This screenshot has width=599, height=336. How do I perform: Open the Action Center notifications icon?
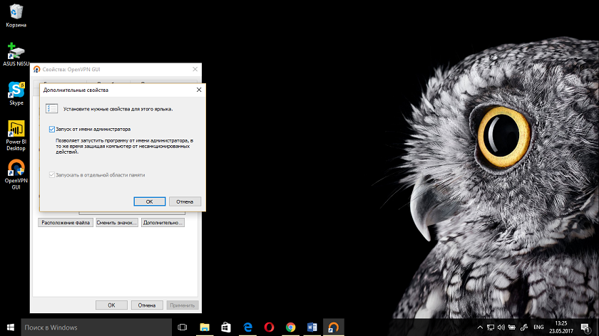[x=585, y=327]
